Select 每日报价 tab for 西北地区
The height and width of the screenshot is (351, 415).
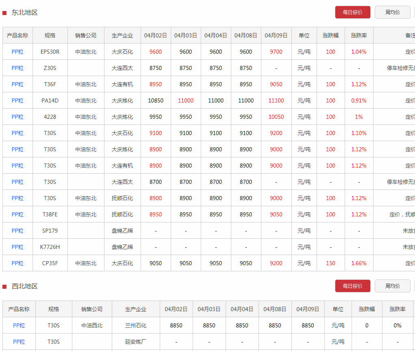pyautogui.click(x=352, y=286)
